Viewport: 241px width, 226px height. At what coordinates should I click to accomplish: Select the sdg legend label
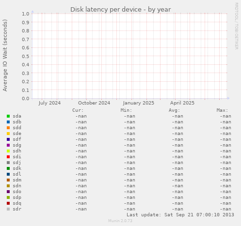pyautogui.click(x=17, y=145)
